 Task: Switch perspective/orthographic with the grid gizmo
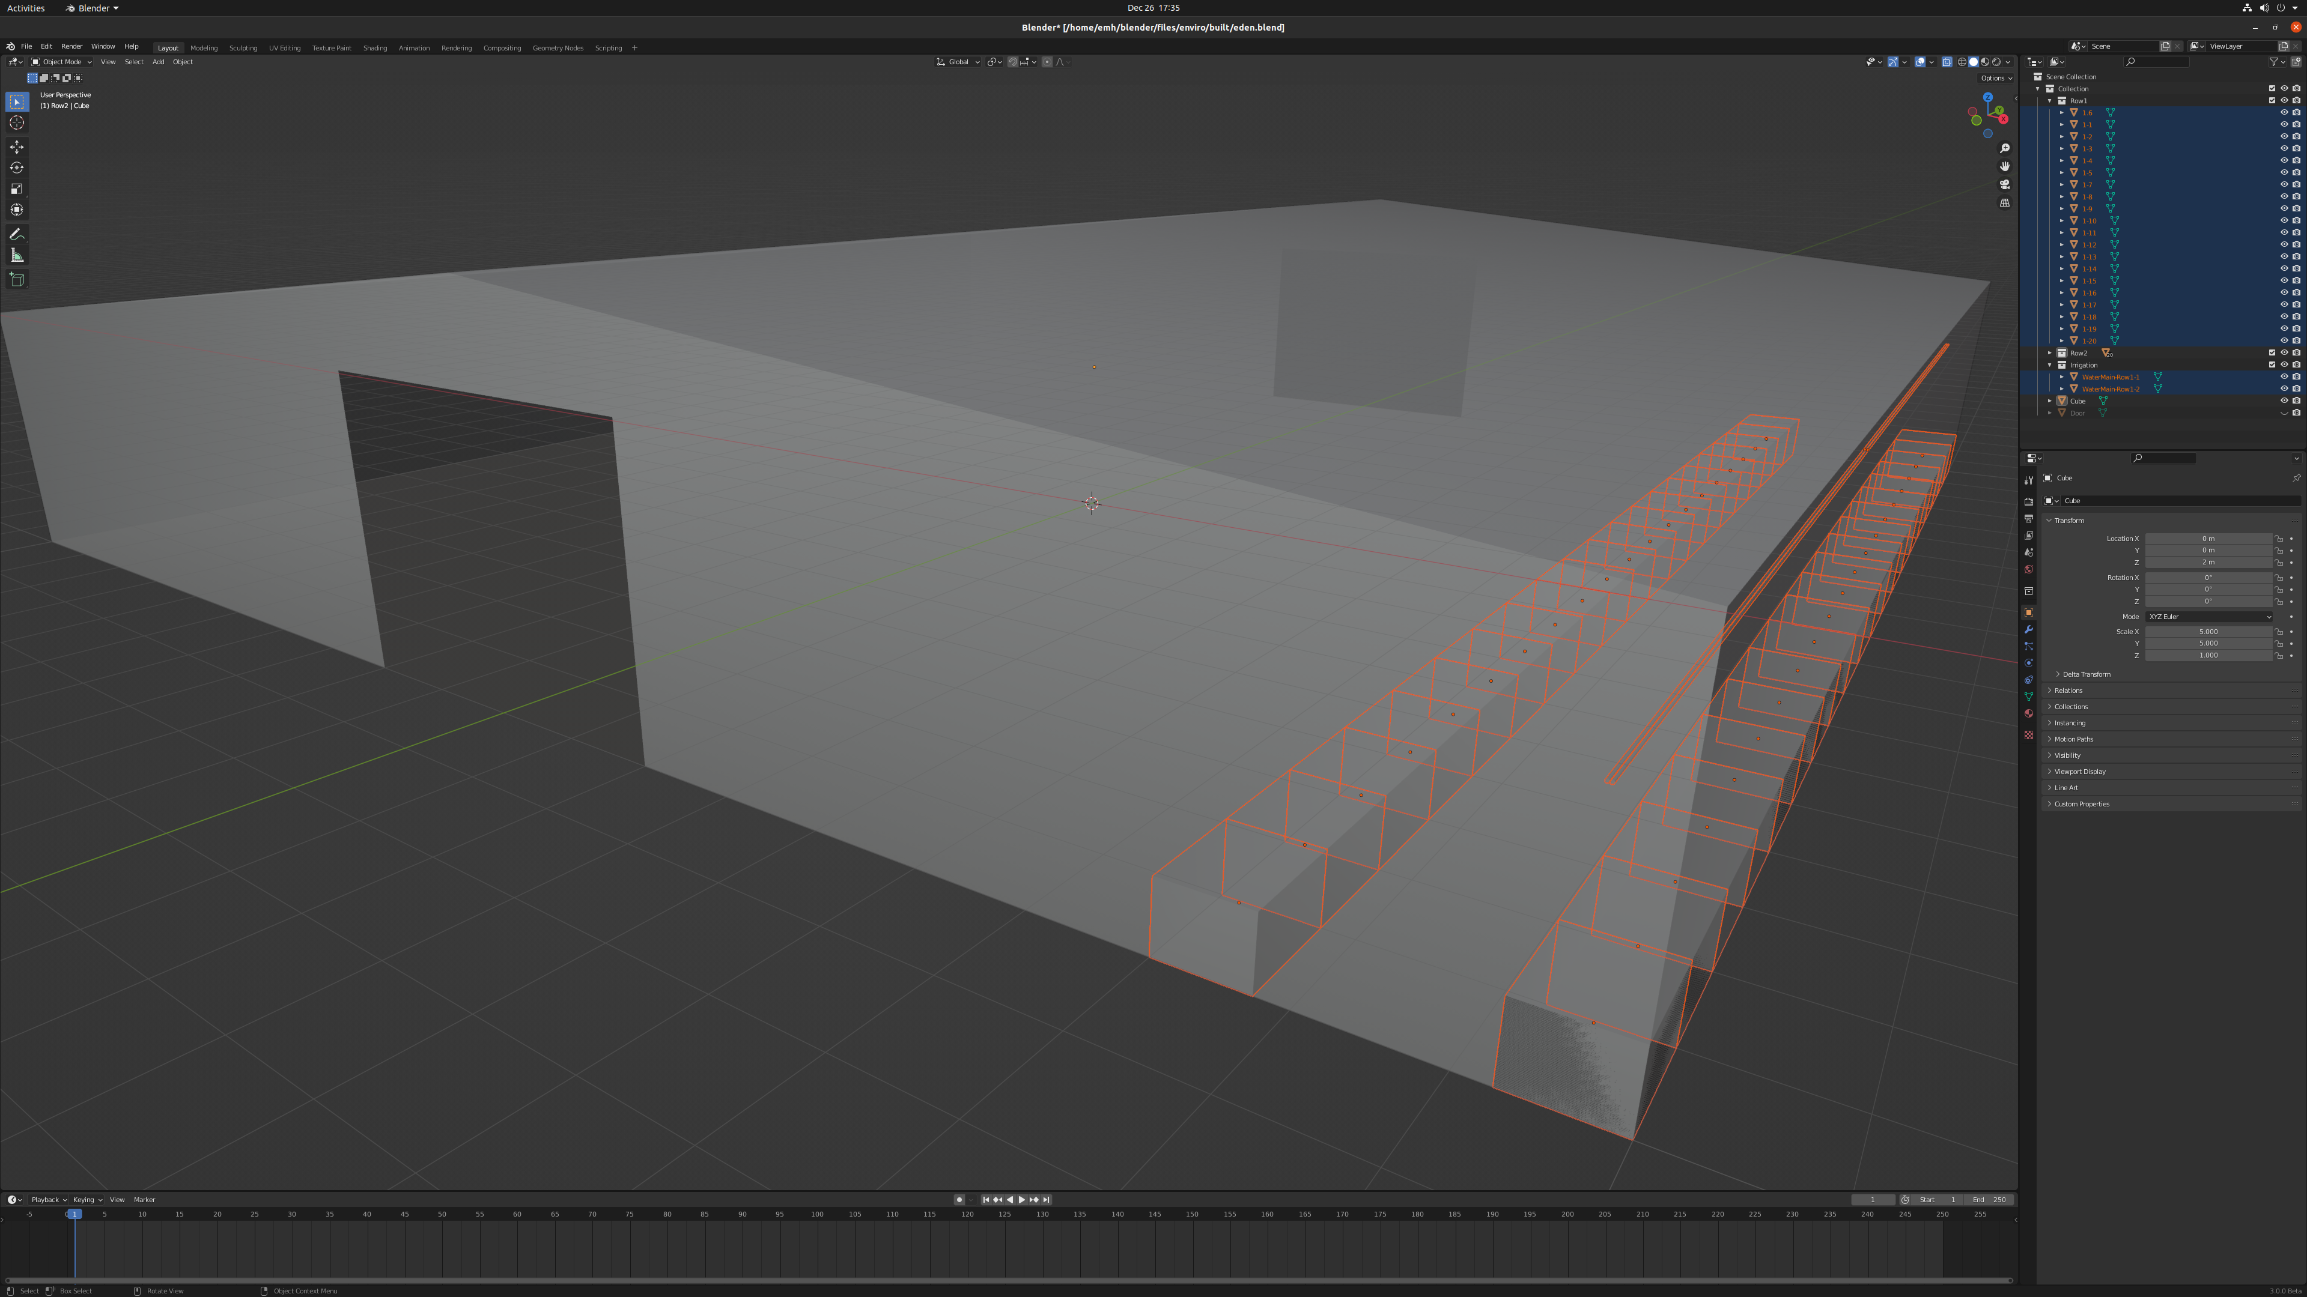click(2004, 203)
